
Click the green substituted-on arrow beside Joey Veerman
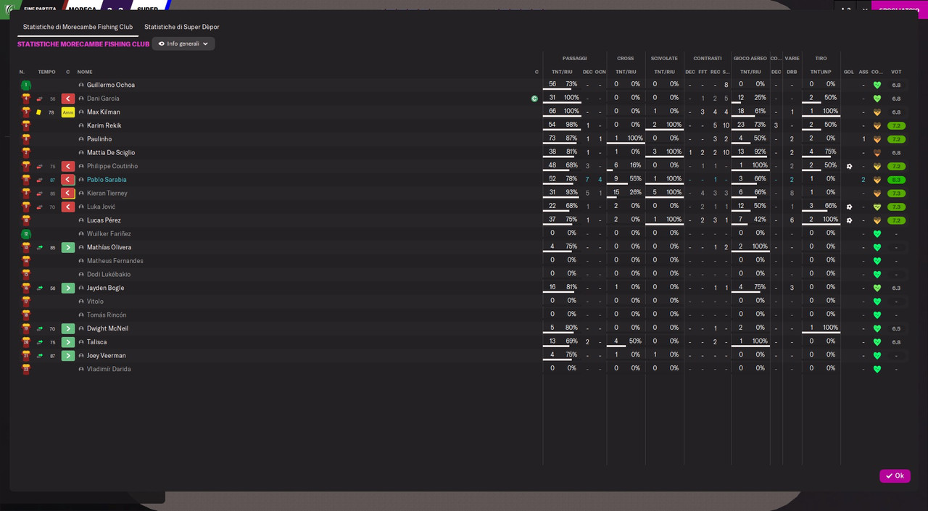coord(68,355)
